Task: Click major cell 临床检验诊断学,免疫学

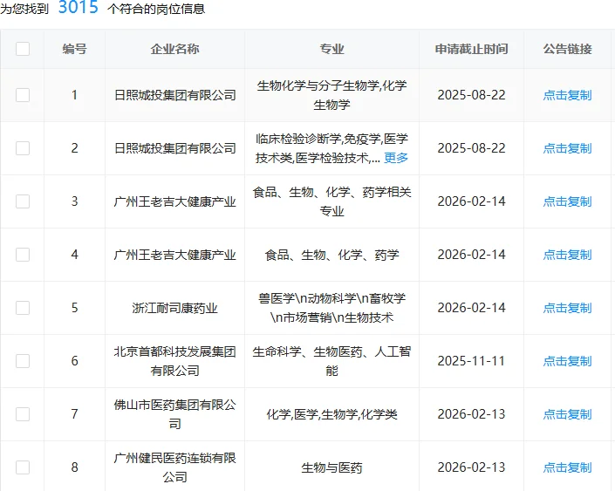Action: pyautogui.click(x=331, y=148)
